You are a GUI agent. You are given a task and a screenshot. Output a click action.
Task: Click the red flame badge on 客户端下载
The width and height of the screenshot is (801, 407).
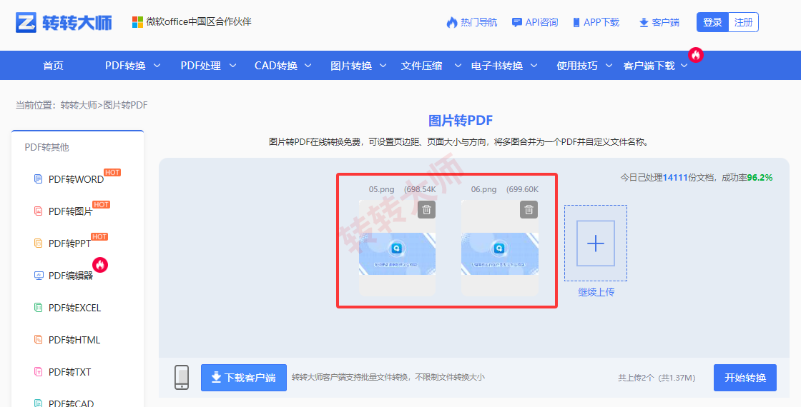point(696,54)
